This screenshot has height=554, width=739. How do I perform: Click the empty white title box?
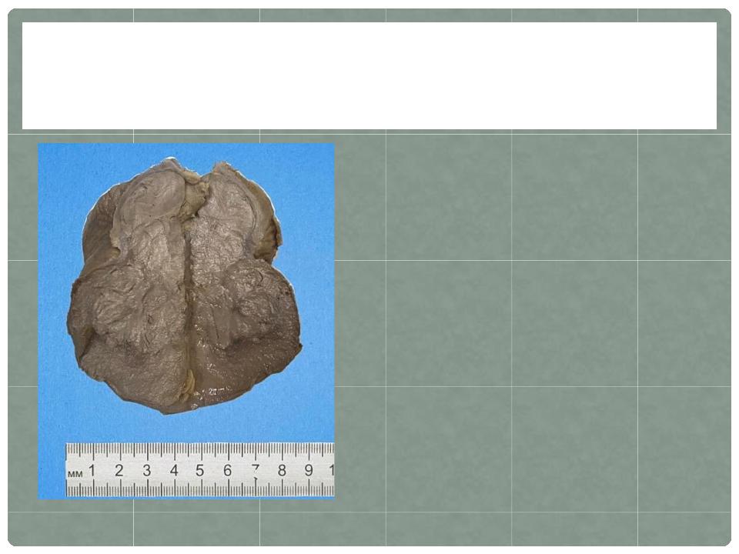369,75
